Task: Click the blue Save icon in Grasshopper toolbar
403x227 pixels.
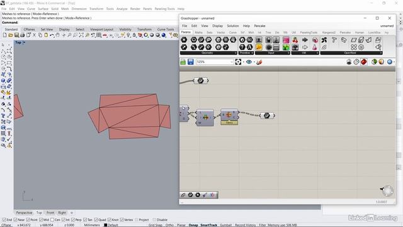Action: (x=190, y=62)
